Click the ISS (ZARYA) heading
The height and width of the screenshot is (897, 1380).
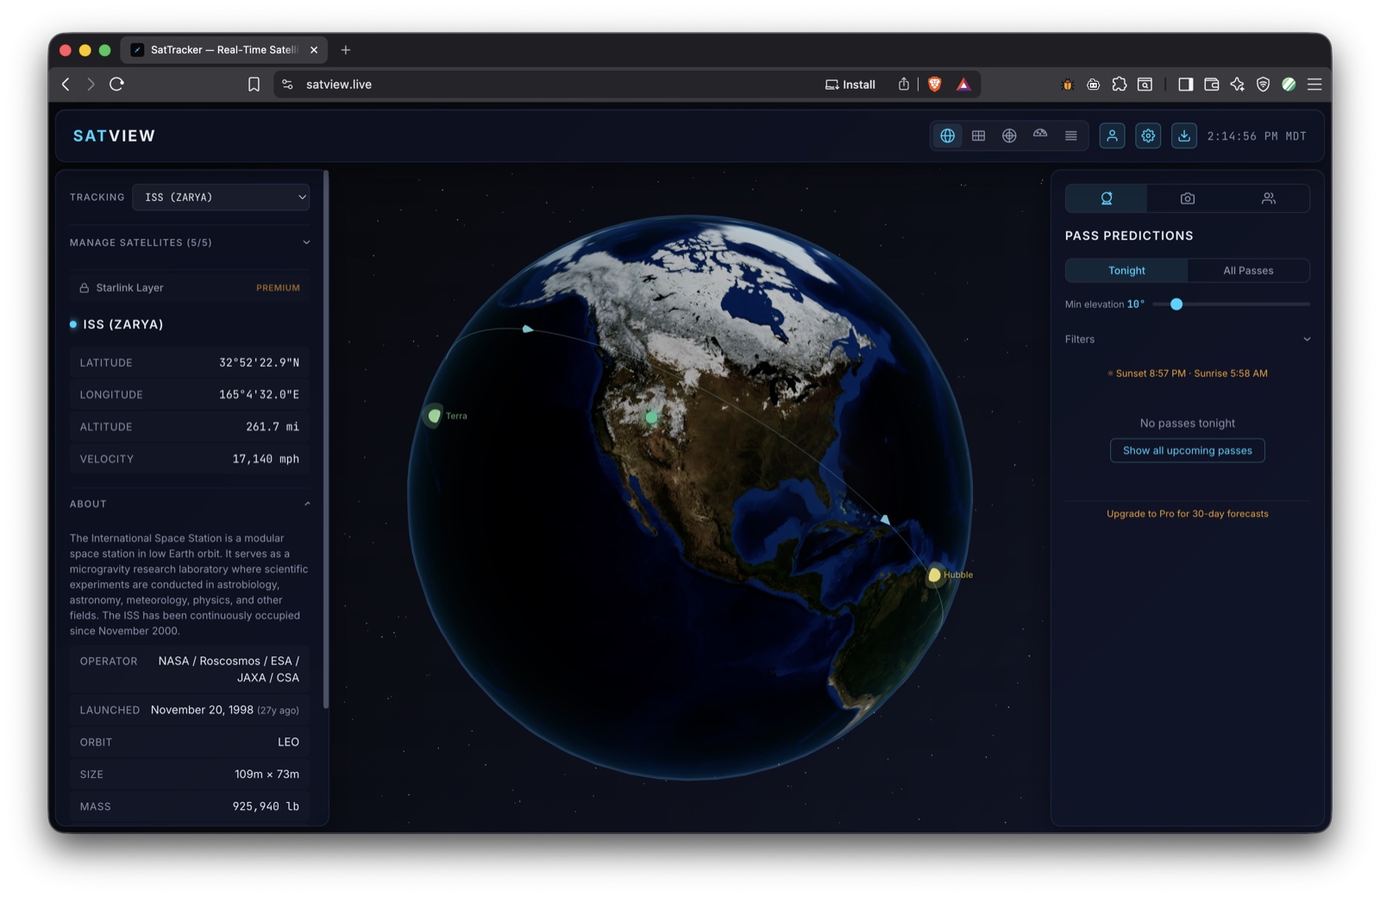[122, 324]
